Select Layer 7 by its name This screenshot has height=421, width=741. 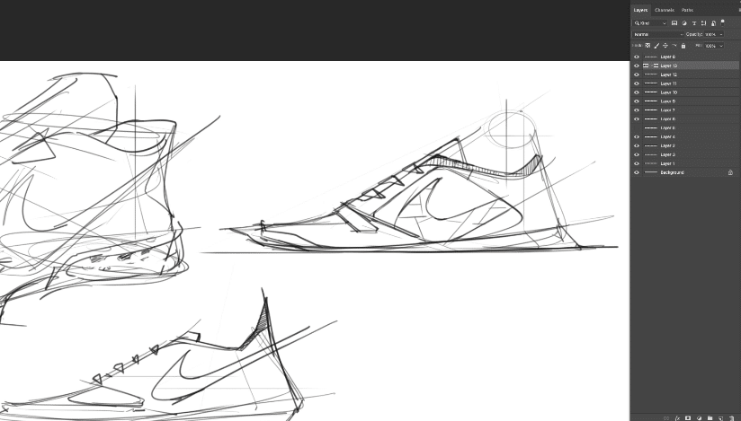(668, 110)
